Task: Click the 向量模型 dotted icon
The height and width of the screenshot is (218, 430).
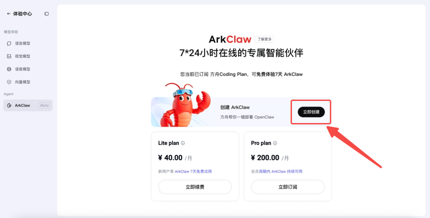Action: pyautogui.click(x=9, y=82)
